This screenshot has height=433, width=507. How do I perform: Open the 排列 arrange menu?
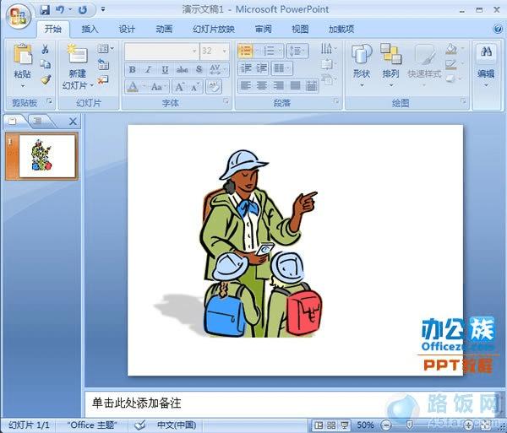coord(390,65)
